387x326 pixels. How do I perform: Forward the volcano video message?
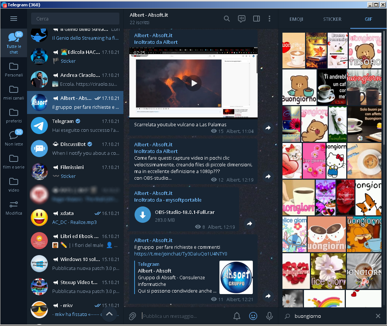pyautogui.click(x=268, y=128)
